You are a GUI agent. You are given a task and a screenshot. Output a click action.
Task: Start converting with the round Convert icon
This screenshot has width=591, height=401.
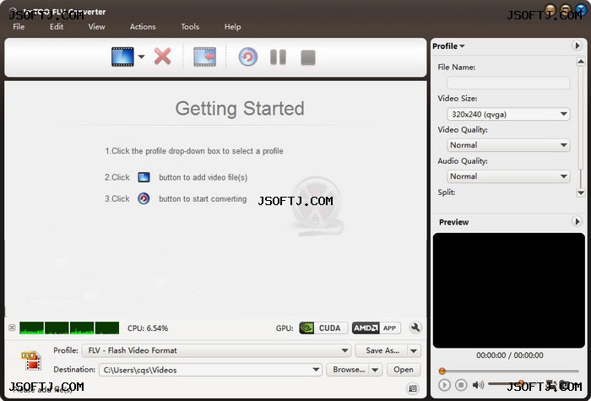[248, 57]
